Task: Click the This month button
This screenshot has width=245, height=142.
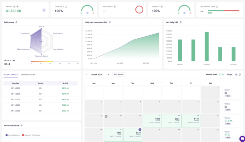Action: click(x=119, y=75)
